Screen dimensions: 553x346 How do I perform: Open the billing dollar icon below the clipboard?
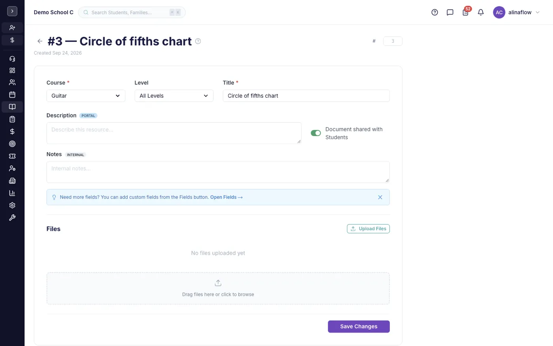12,131
